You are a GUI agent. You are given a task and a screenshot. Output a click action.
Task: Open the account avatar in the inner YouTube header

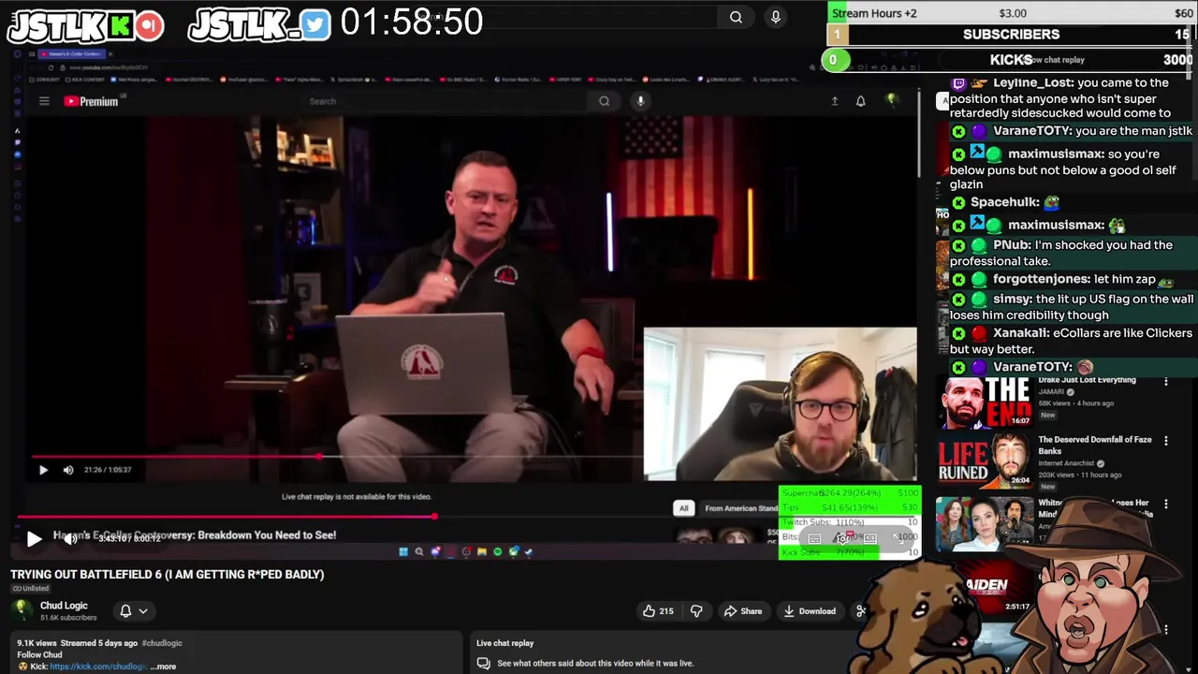click(x=892, y=99)
